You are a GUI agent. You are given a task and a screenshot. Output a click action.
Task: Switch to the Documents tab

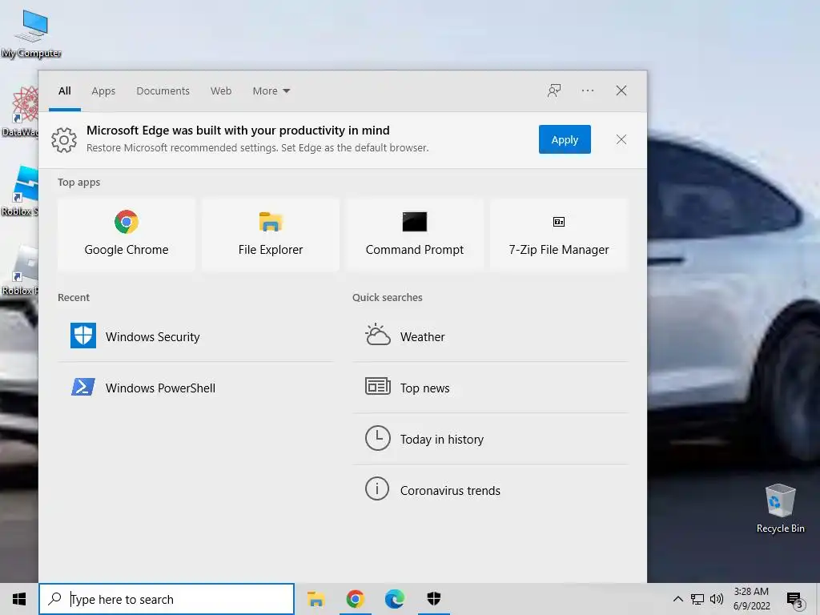[163, 90]
